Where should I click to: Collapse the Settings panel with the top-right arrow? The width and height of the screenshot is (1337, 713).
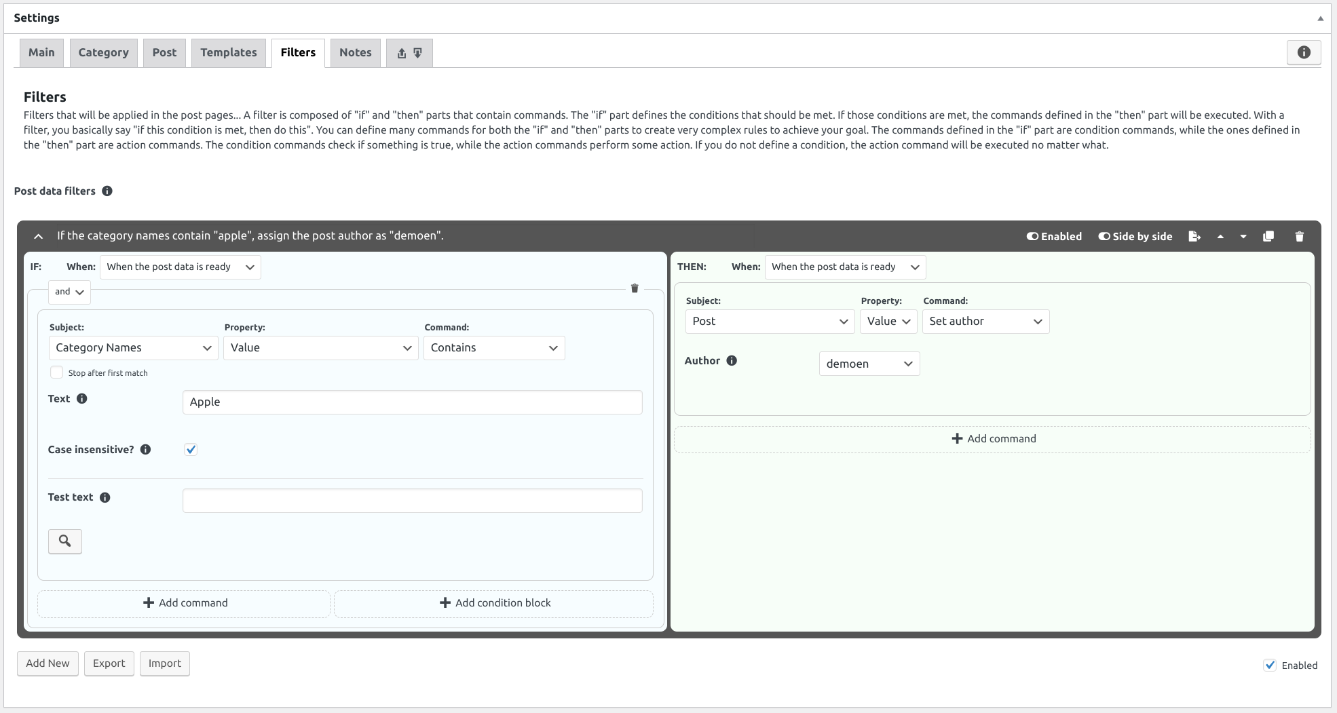[1320, 18]
